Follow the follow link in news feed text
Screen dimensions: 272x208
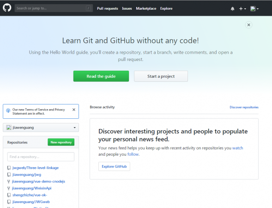(x=133, y=154)
